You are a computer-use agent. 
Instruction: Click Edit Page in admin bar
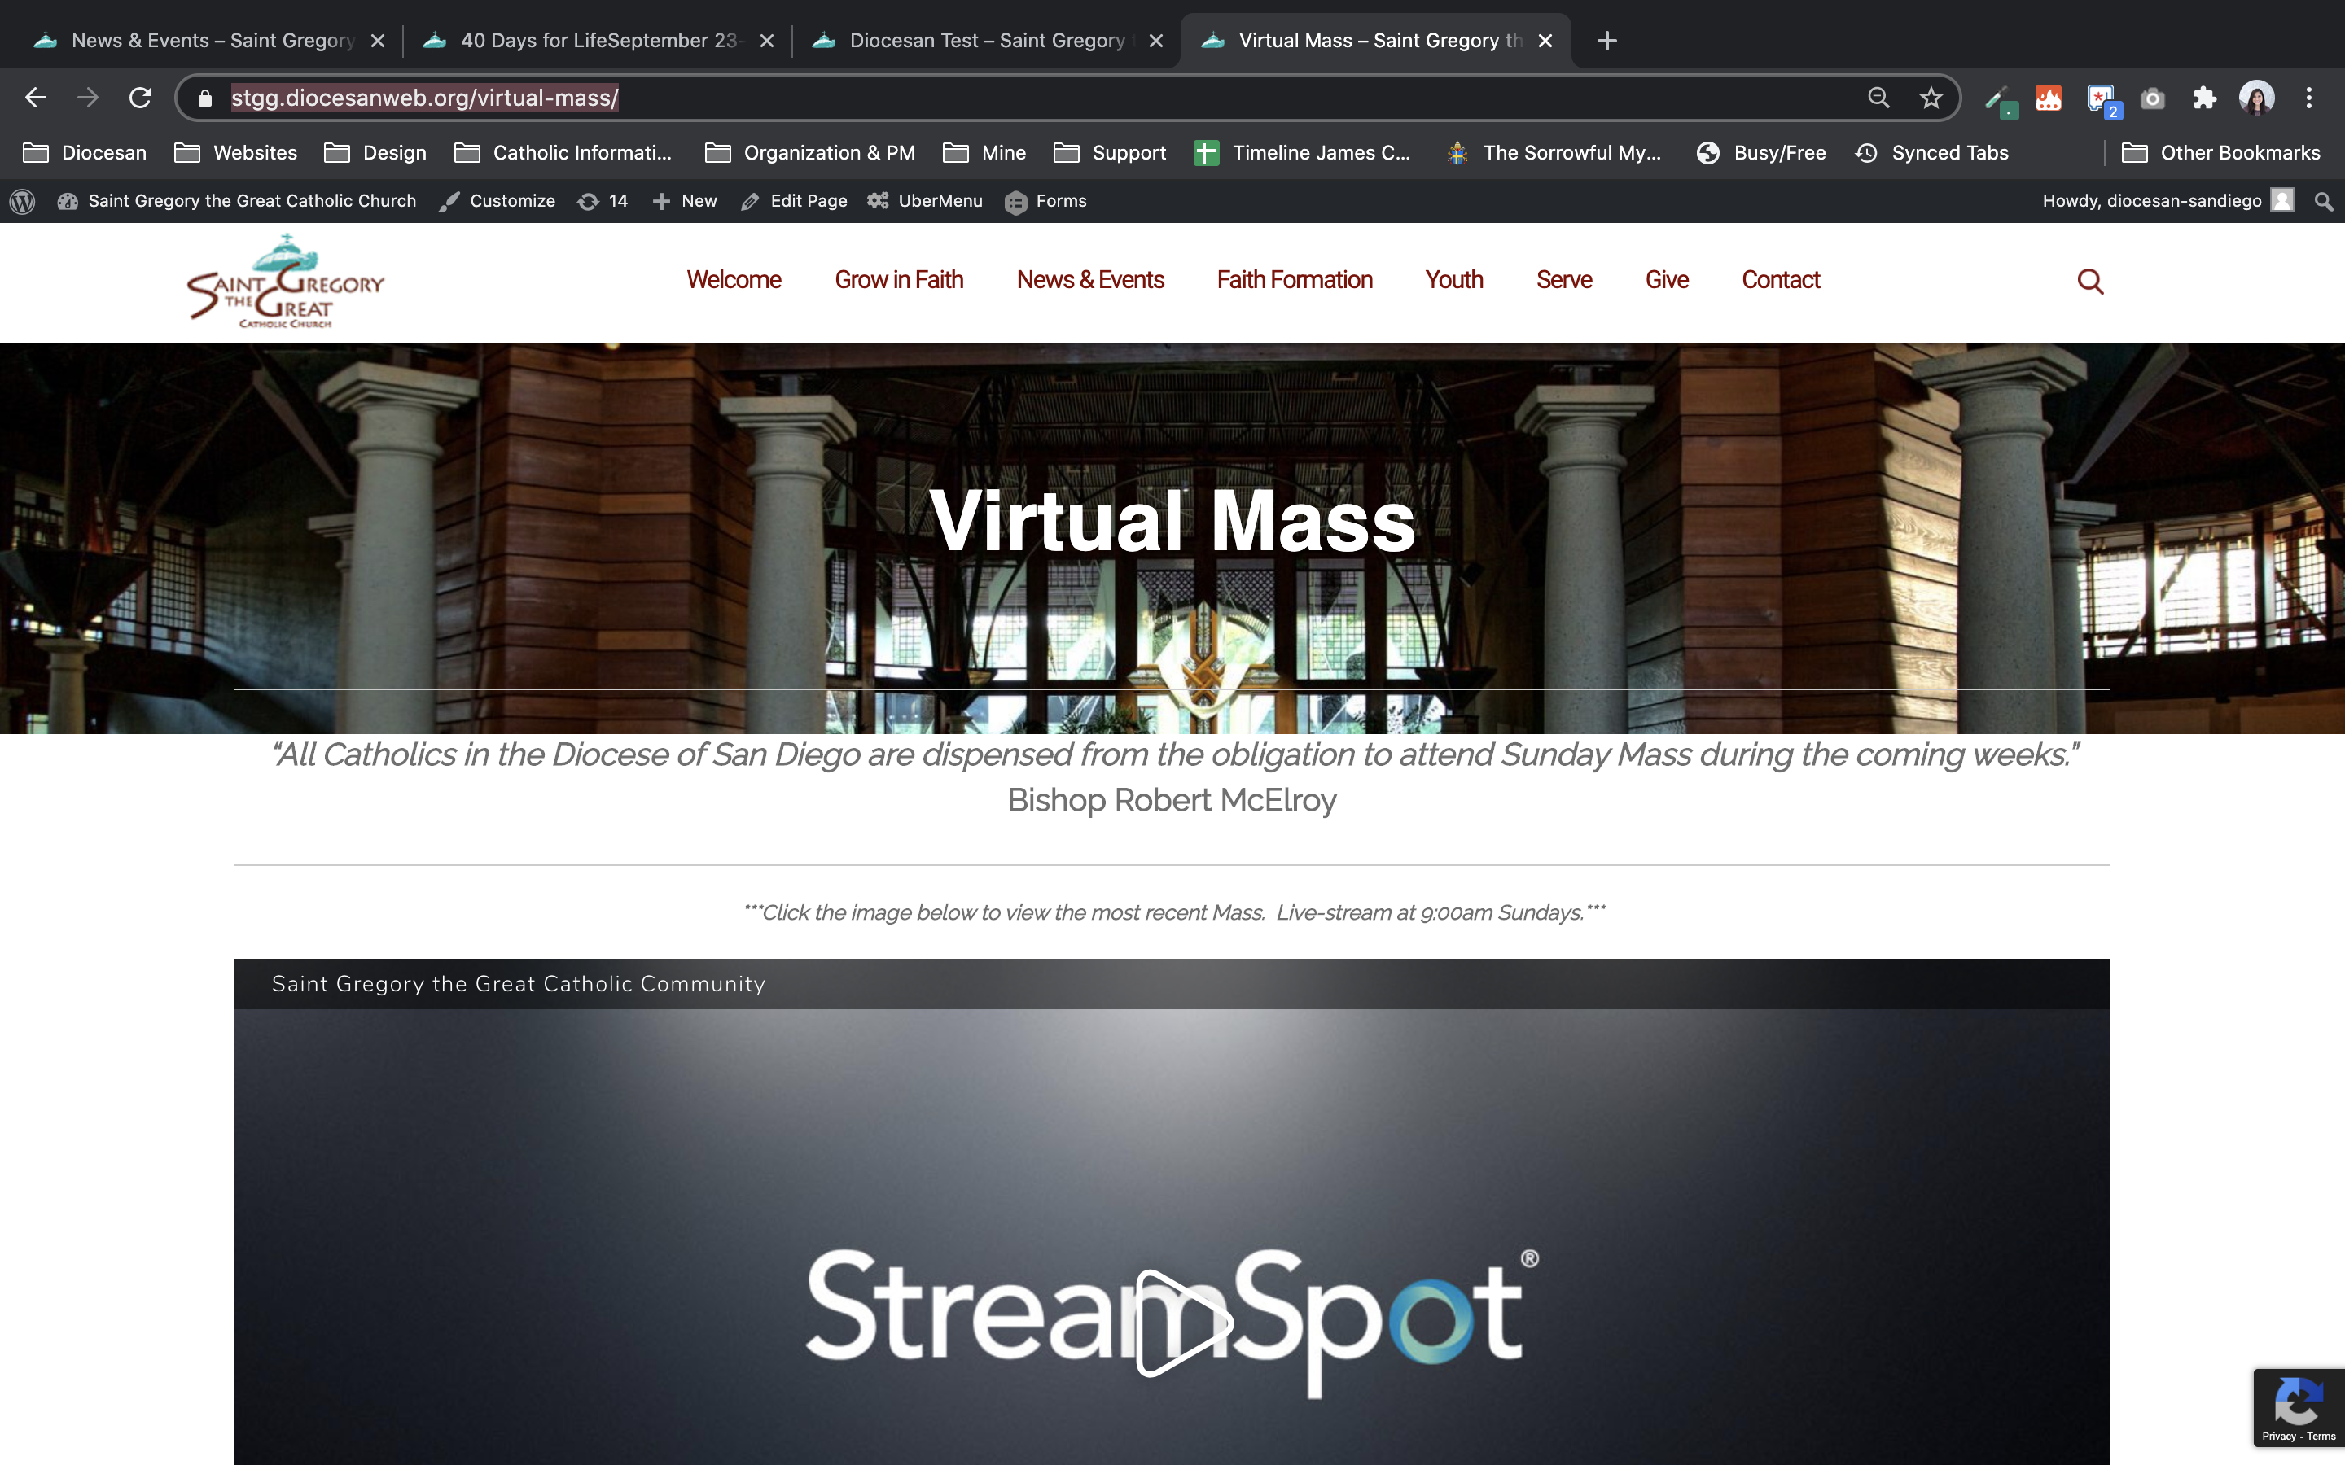point(794,200)
